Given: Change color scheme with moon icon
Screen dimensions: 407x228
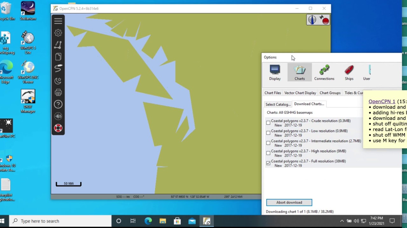Looking at the screenshot, I should pos(58,81).
